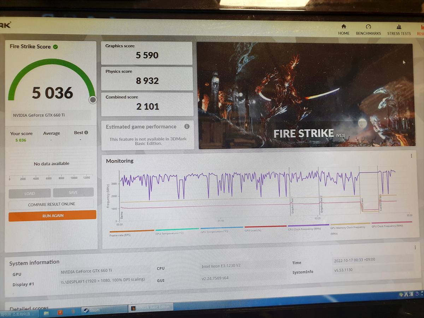Click the info icon next to Best
The width and height of the screenshot is (424, 318).
tap(86, 132)
